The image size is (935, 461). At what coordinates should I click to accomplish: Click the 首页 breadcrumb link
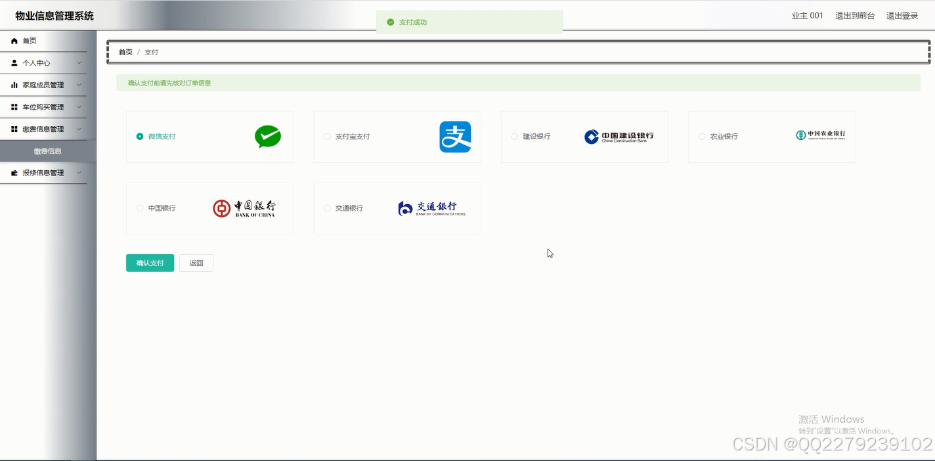[125, 52]
